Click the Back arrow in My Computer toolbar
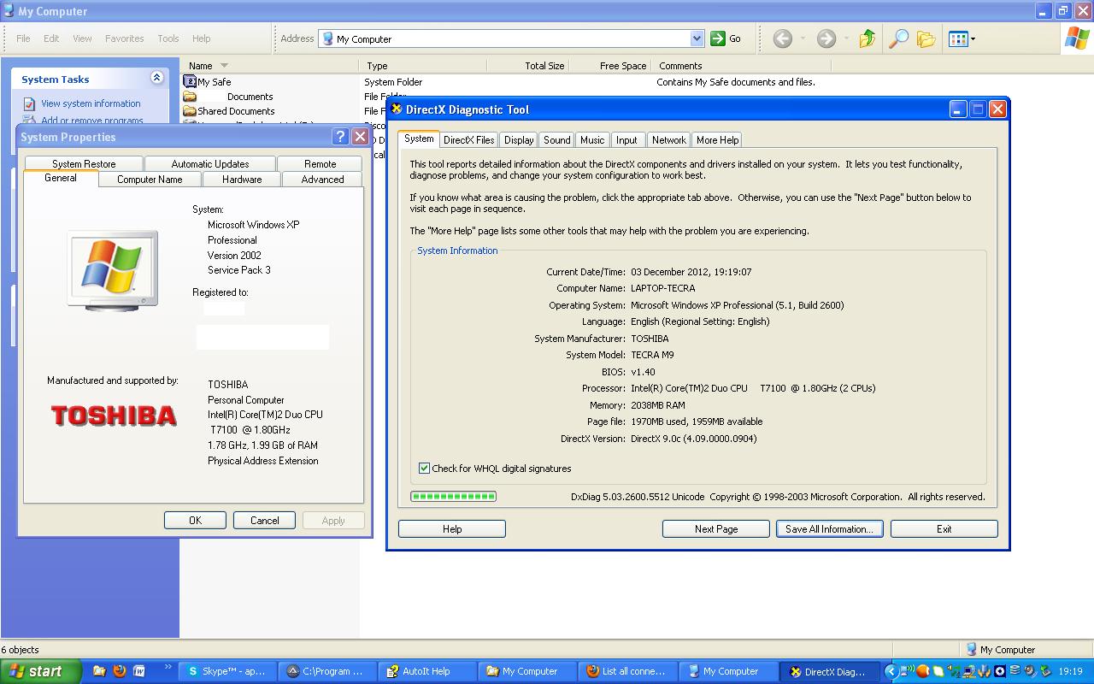This screenshot has width=1094, height=684. coord(782,38)
